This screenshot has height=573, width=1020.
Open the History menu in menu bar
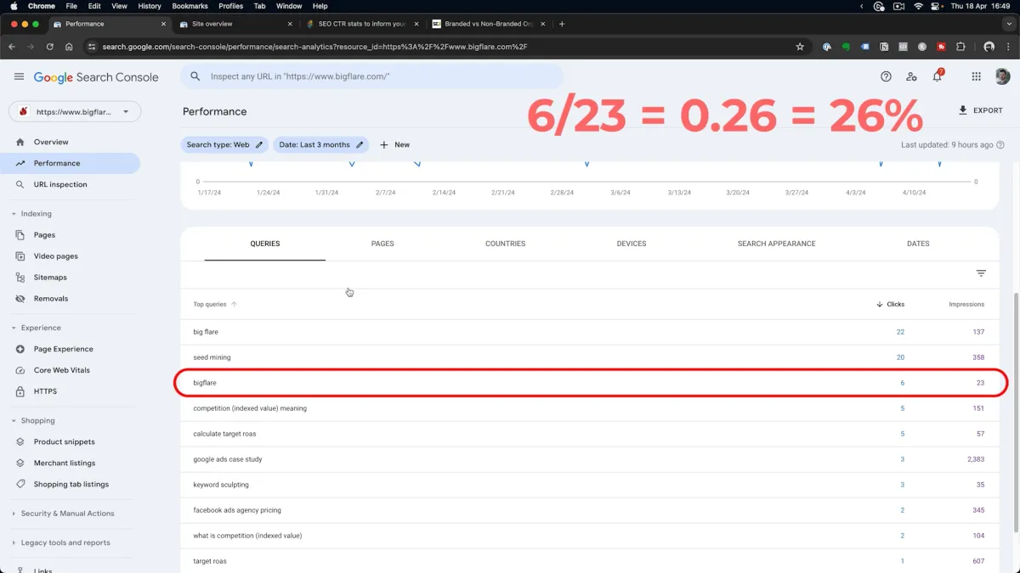point(150,6)
